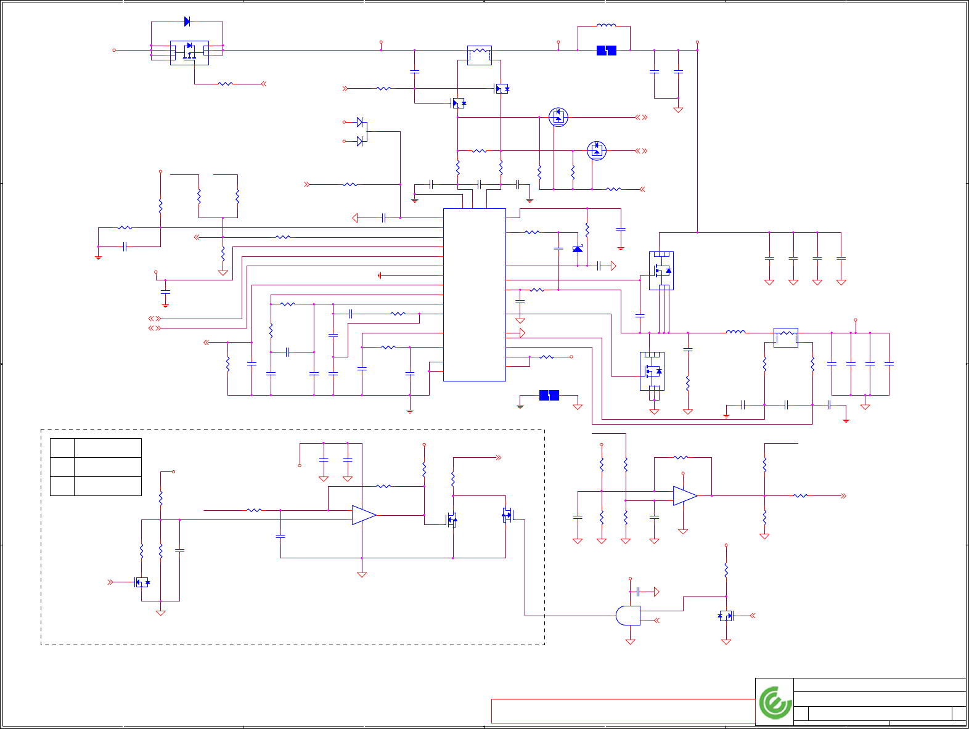Click the solid blue component below the central IC
969x729 pixels.
(x=549, y=395)
